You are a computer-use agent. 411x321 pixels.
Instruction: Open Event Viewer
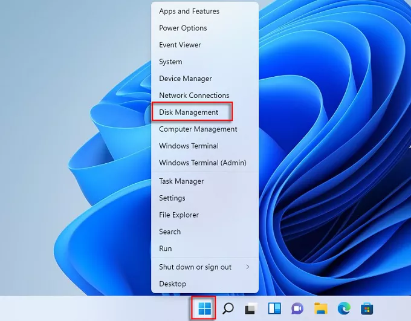tap(180, 45)
